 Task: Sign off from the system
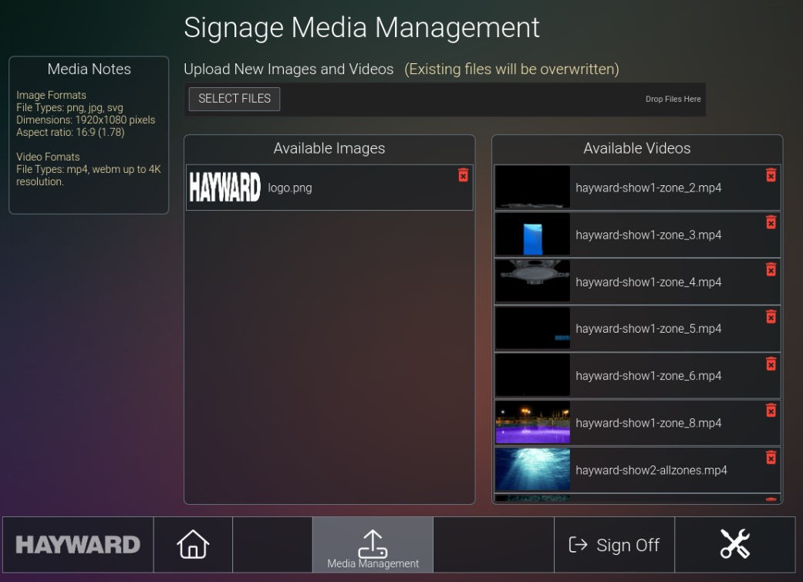click(x=614, y=544)
